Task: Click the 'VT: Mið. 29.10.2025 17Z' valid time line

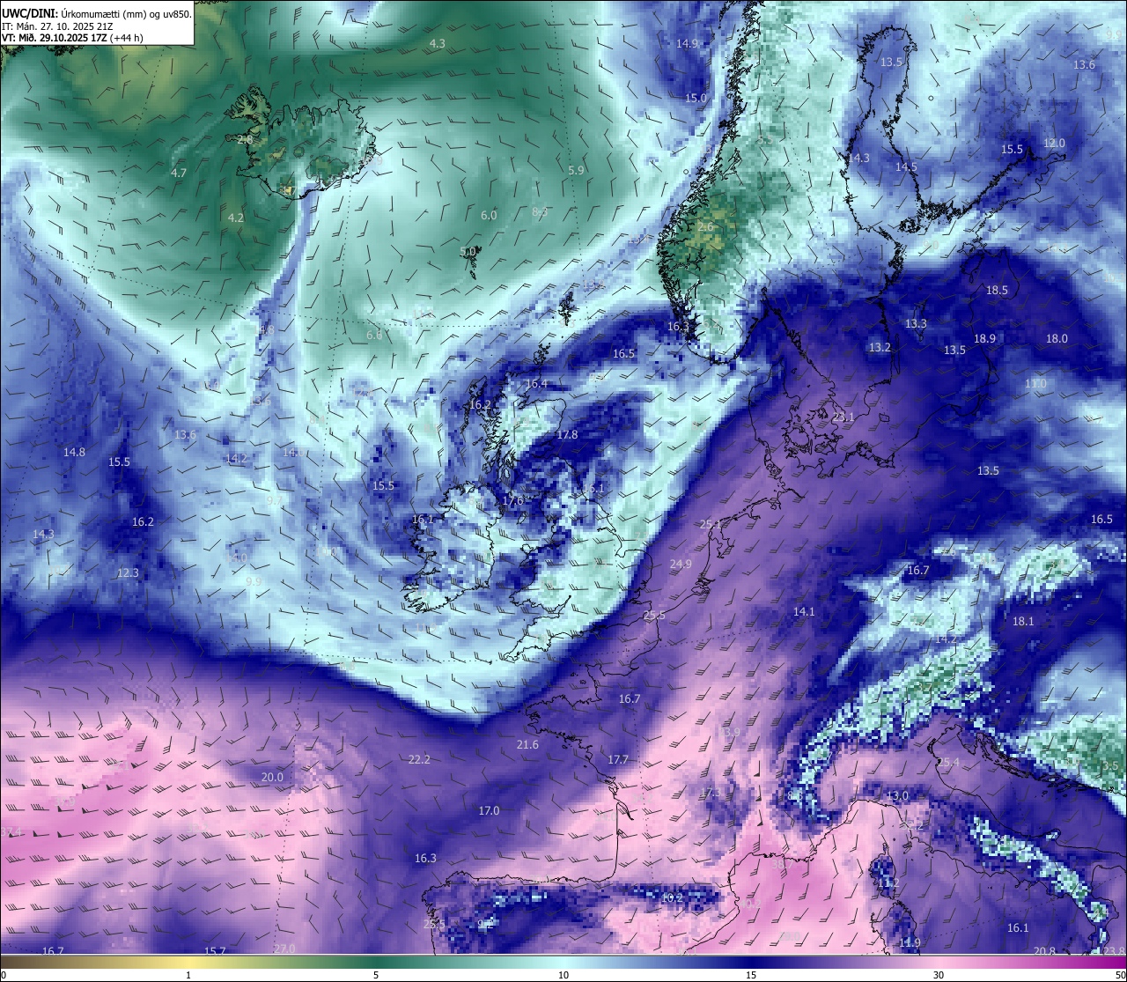Action: click(55, 38)
